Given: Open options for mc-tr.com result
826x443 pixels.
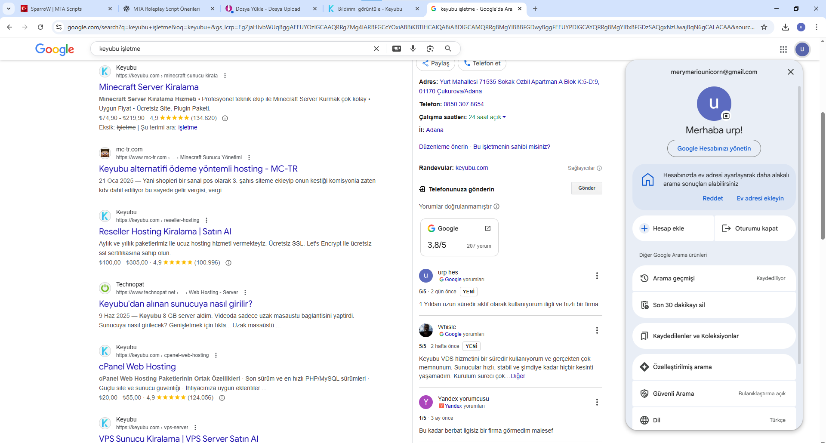Looking at the screenshot, I should point(249,157).
